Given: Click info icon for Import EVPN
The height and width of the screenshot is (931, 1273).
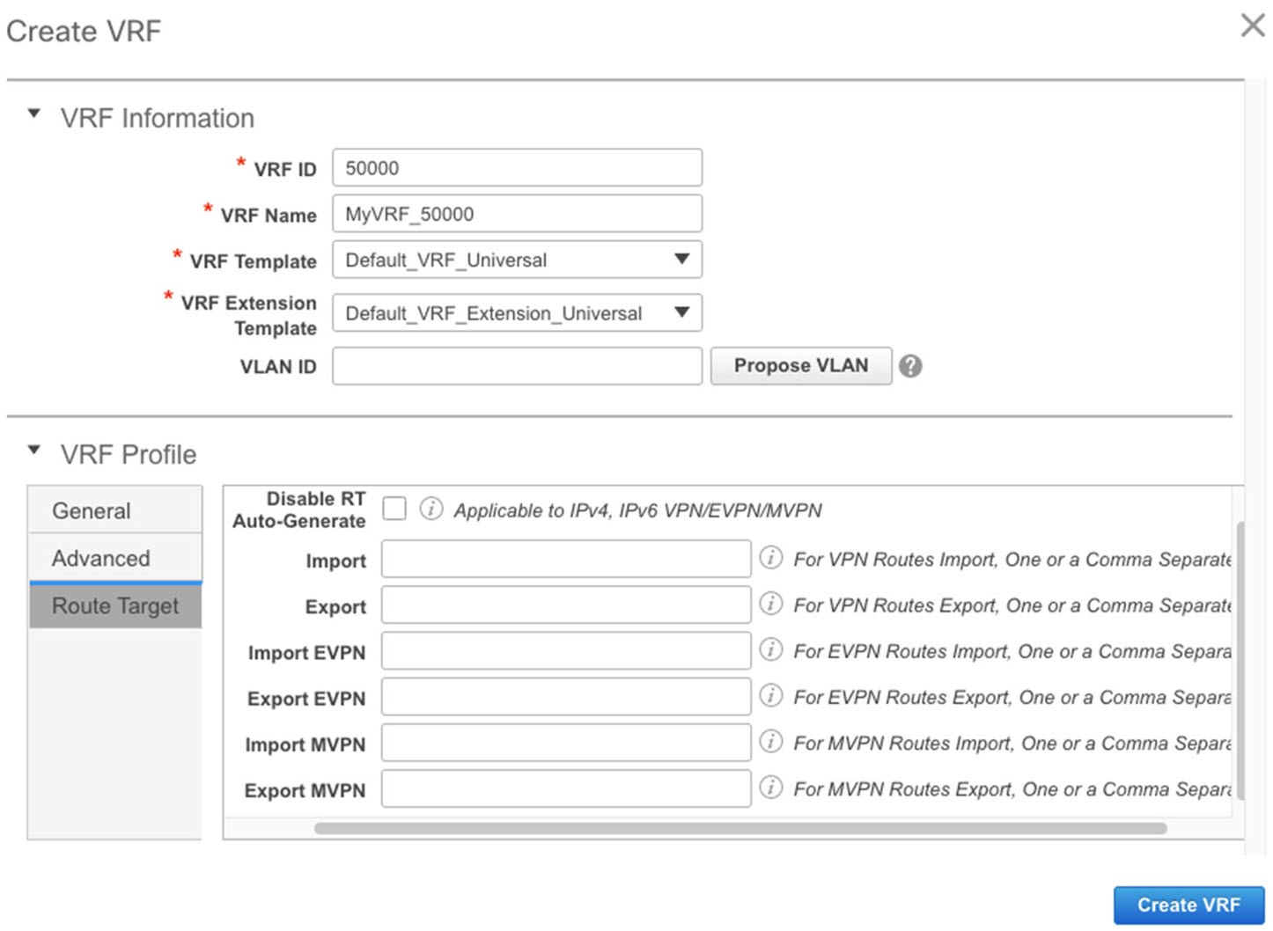Looking at the screenshot, I should point(770,649).
